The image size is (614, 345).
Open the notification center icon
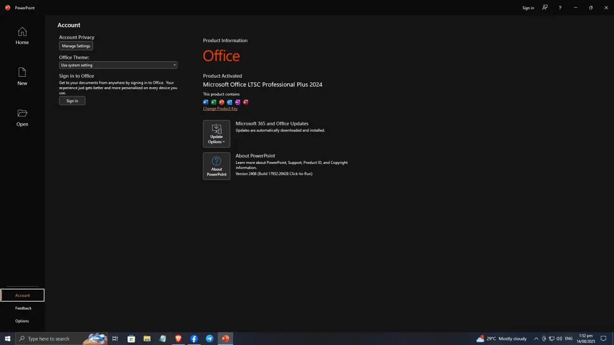click(604, 339)
